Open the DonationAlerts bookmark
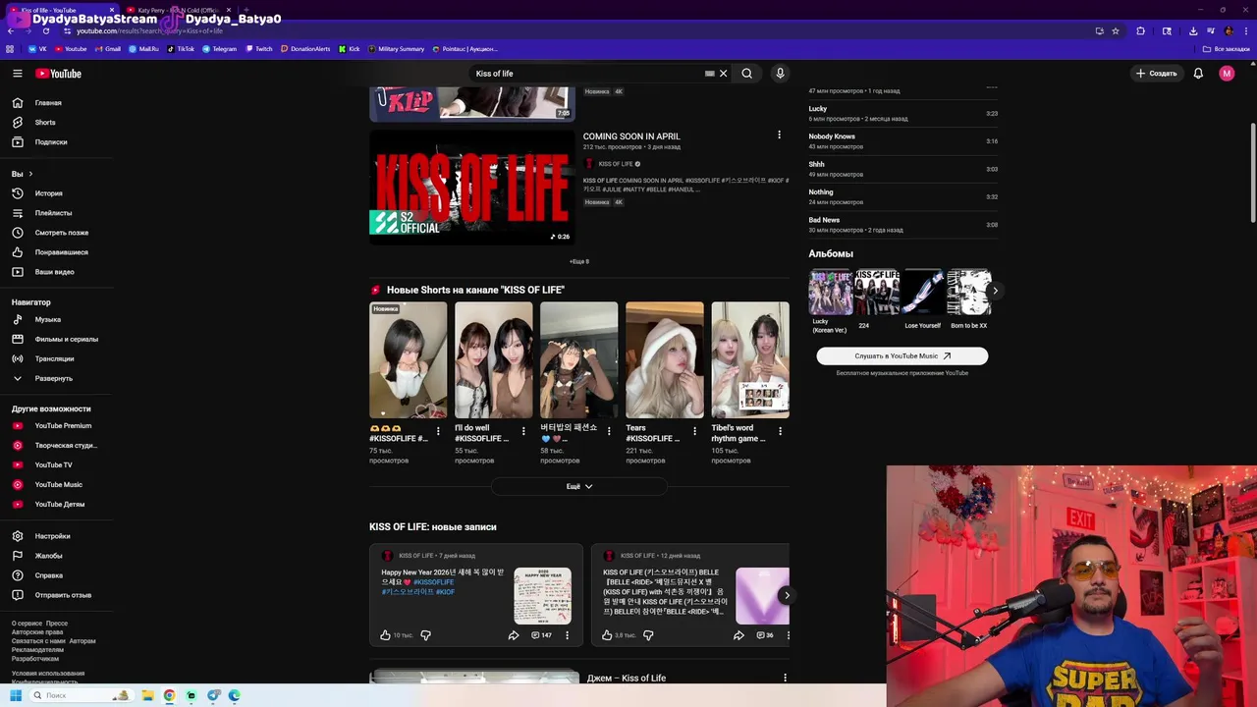1257x707 pixels. tap(305, 48)
